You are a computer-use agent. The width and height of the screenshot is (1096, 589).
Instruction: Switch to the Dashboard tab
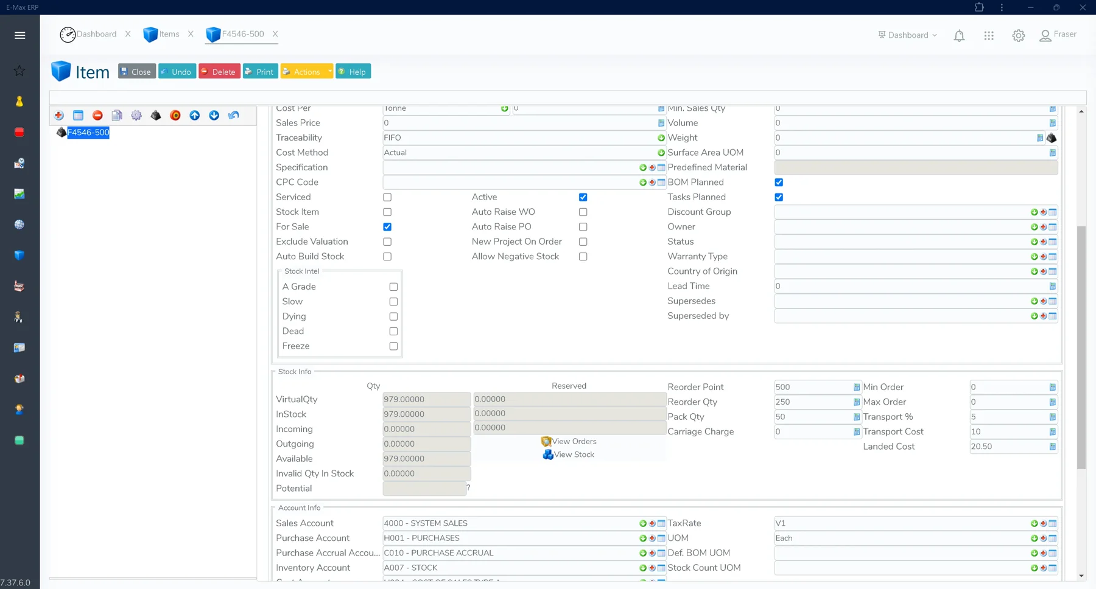pos(88,34)
